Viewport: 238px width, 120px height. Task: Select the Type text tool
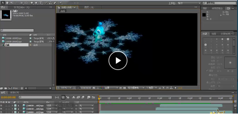pos(41,3)
